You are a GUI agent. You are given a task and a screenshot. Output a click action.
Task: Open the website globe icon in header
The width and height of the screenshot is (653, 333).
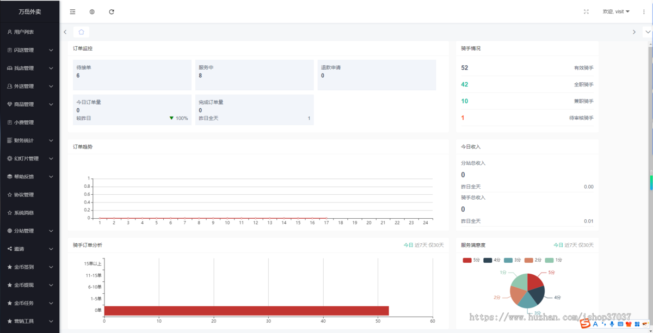[x=92, y=11]
